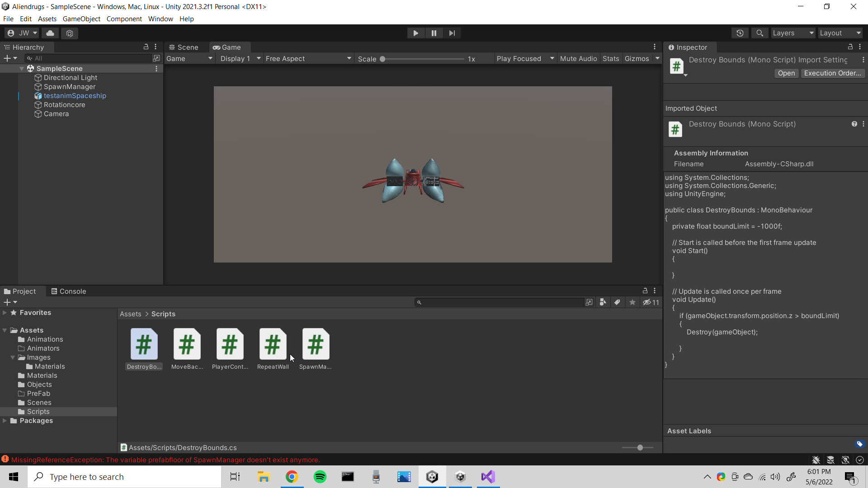Click the Hierarchy search field

(88, 58)
